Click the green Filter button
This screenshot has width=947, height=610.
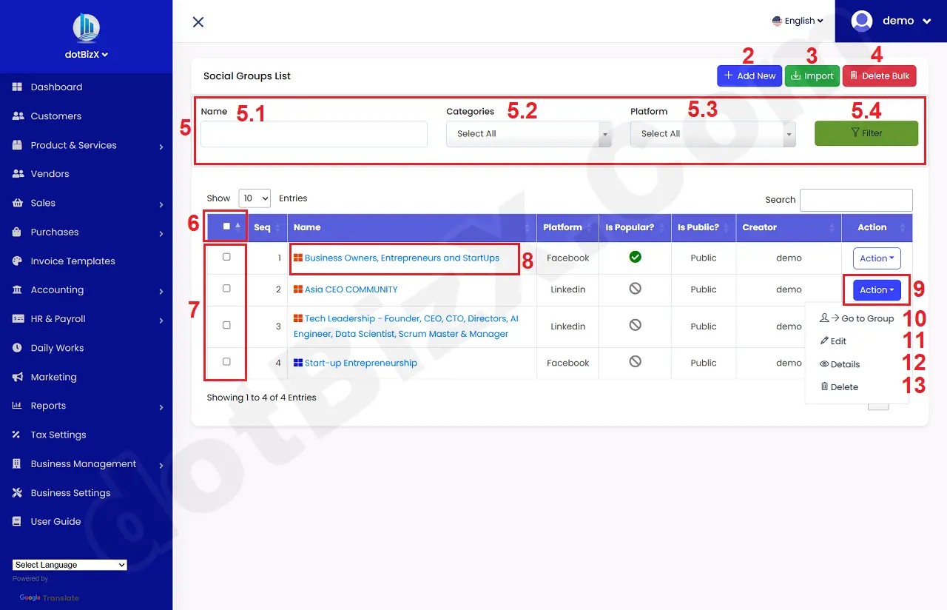[x=866, y=133]
